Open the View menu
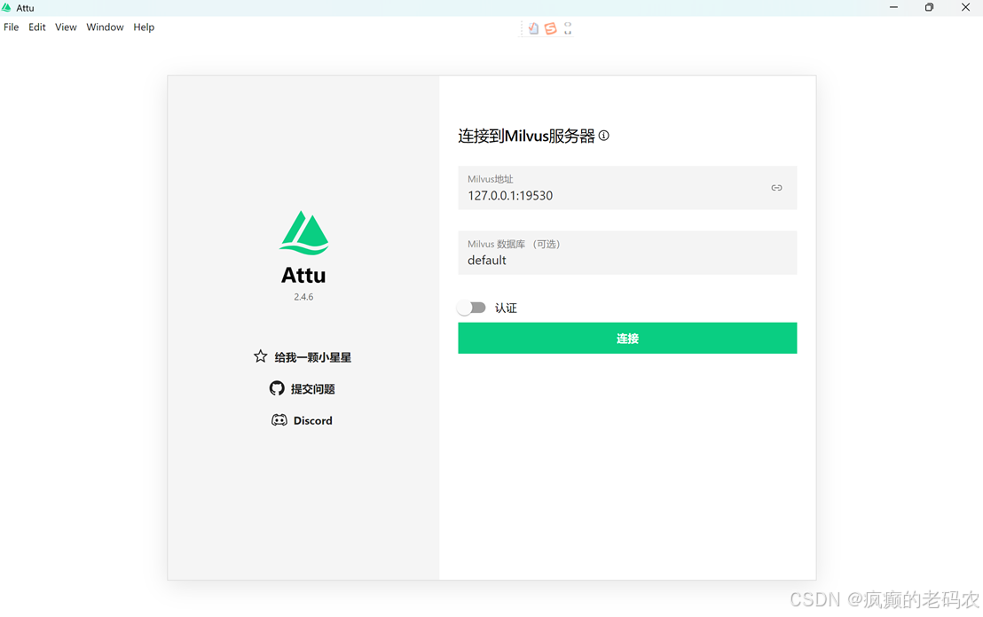 66,27
